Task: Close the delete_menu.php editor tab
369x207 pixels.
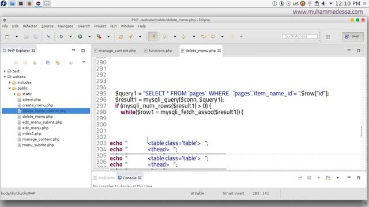Action: tap(219, 51)
